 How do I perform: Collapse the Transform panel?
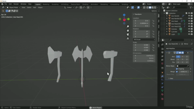(x=133, y=14)
